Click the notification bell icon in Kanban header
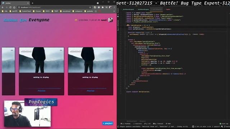Image resolution: width=230 pixels, height=129 pixels. pos(76,20)
